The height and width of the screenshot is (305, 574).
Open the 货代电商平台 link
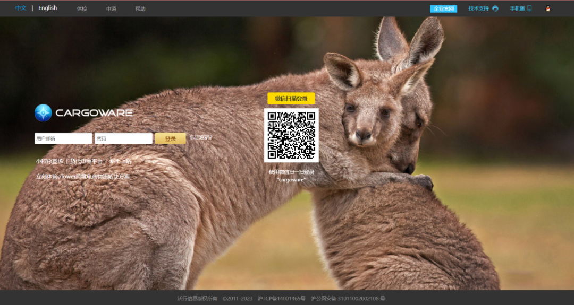(x=86, y=161)
